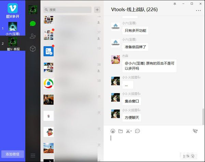Click 小六(至尊) avatar beside 只有多开功能

pos(115,27)
